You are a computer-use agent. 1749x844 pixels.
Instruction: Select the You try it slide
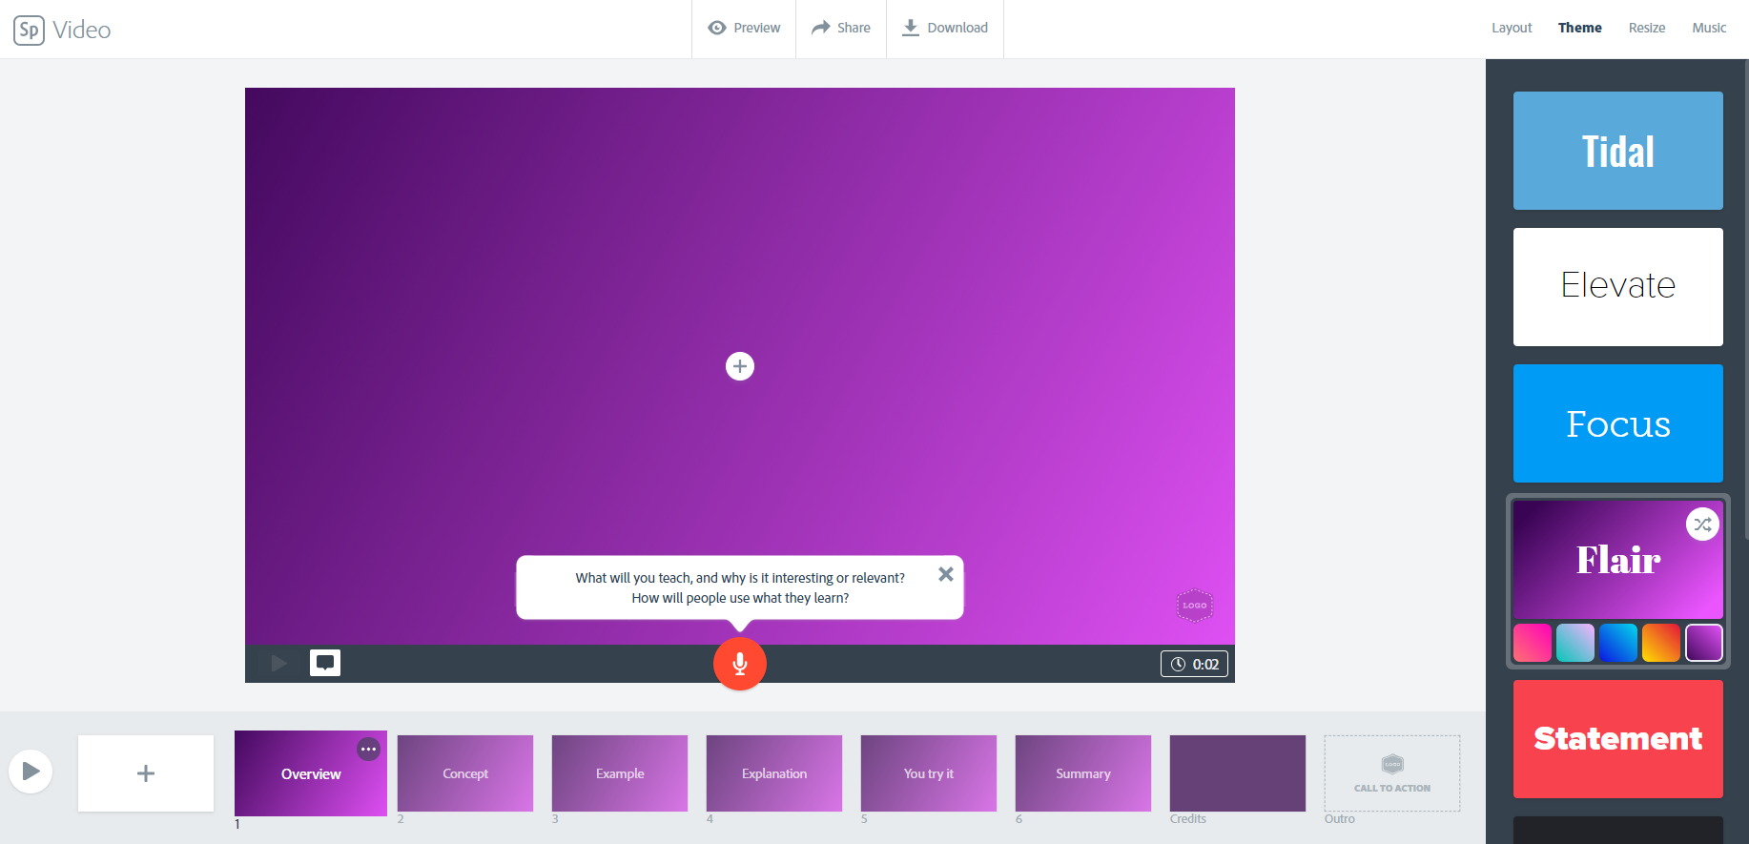tap(929, 773)
